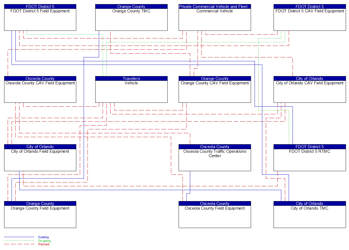Click the On-going legend label
Viewport: 349px width, 250px height.
[44, 241]
